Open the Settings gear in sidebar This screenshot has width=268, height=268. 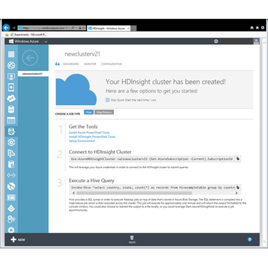tap(11, 230)
